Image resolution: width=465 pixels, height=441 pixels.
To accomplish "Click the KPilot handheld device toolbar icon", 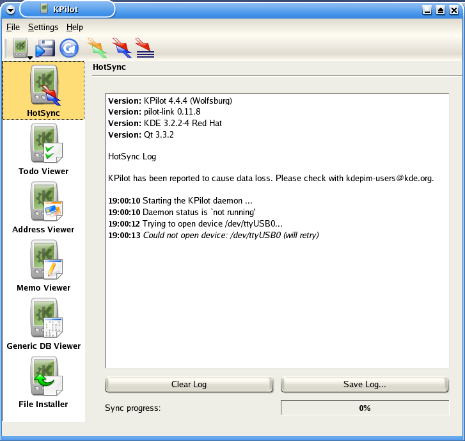I will [20, 48].
